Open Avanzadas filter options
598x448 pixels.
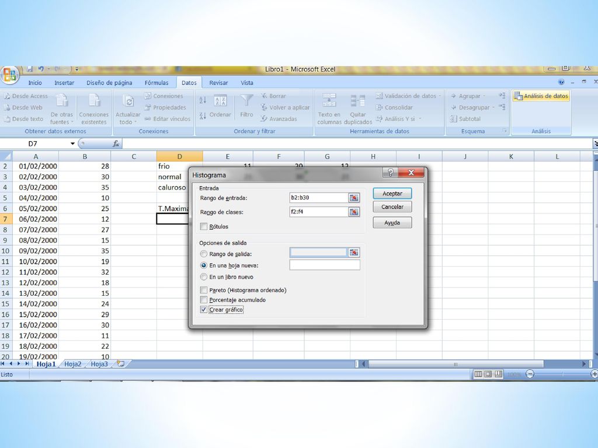point(279,119)
